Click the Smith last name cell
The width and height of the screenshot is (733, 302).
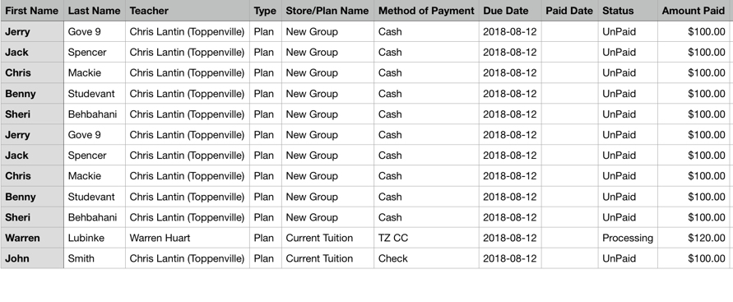pyautogui.click(x=95, y=258)
